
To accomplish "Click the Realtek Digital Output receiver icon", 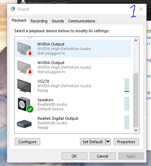I will 24,124.
